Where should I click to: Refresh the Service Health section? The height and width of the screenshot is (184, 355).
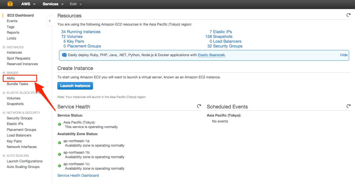coord(199,106)
